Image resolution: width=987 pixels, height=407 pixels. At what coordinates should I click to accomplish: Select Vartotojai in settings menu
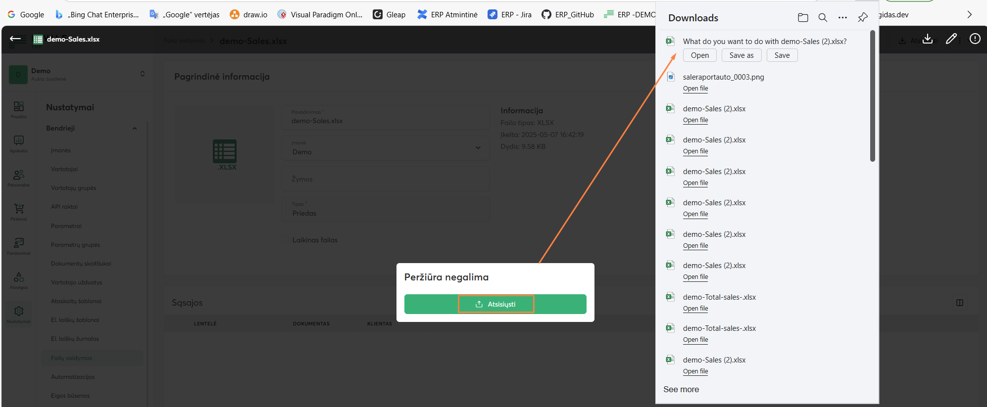(64, 169)
